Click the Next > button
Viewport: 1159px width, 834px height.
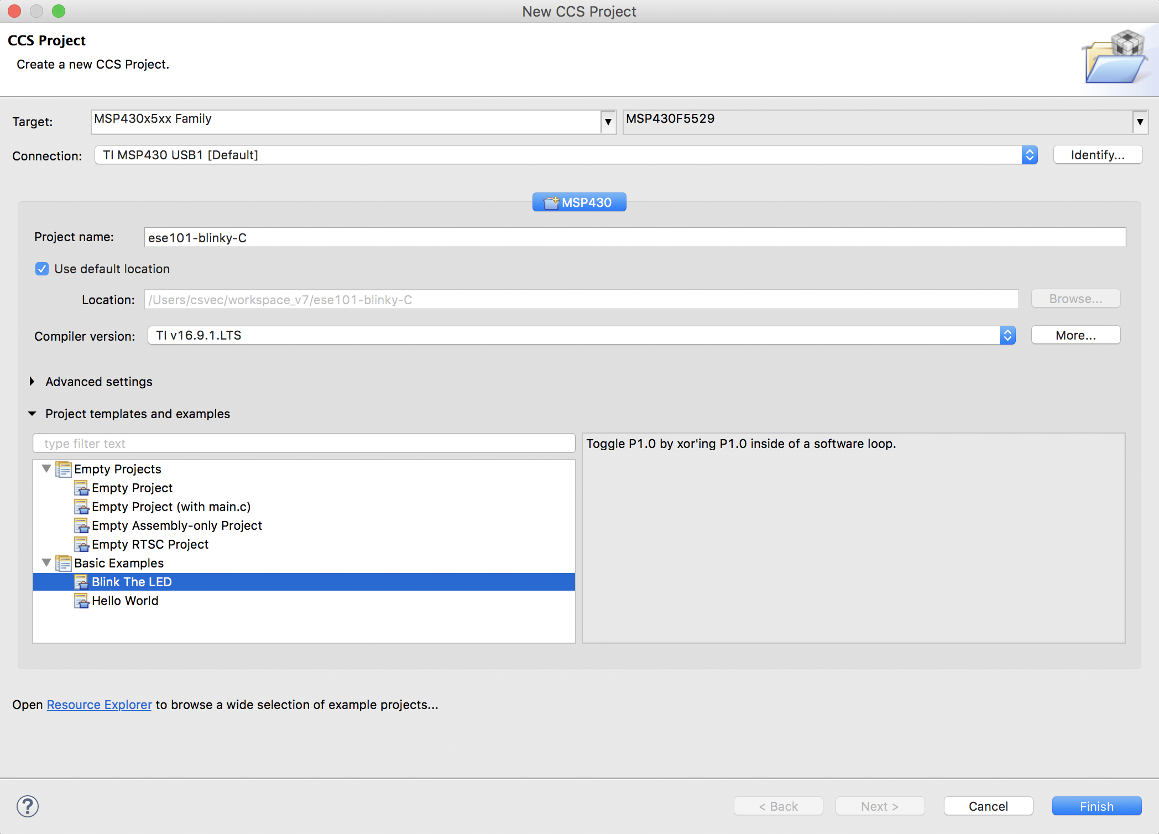[880, 806]
